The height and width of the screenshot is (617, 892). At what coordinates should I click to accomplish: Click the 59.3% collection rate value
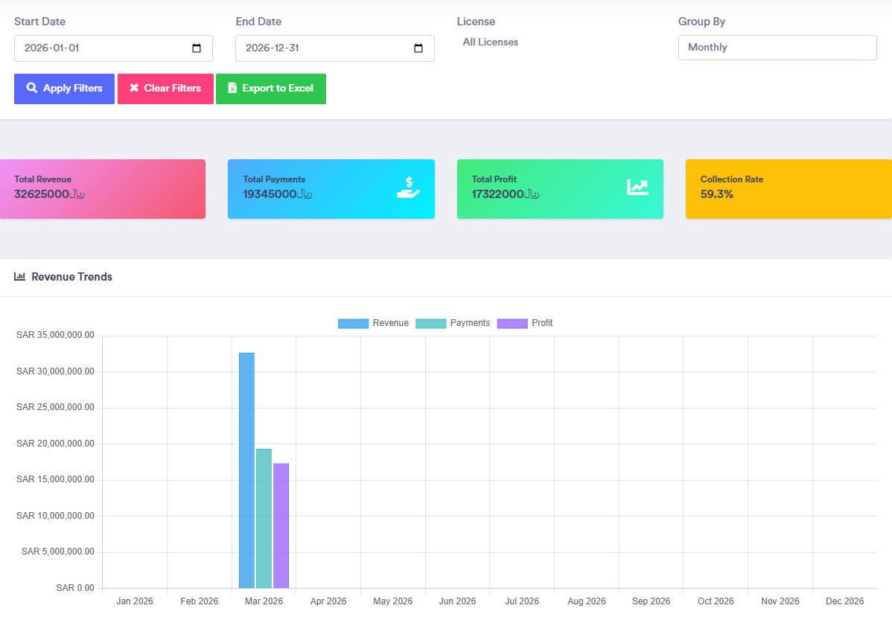717,194
